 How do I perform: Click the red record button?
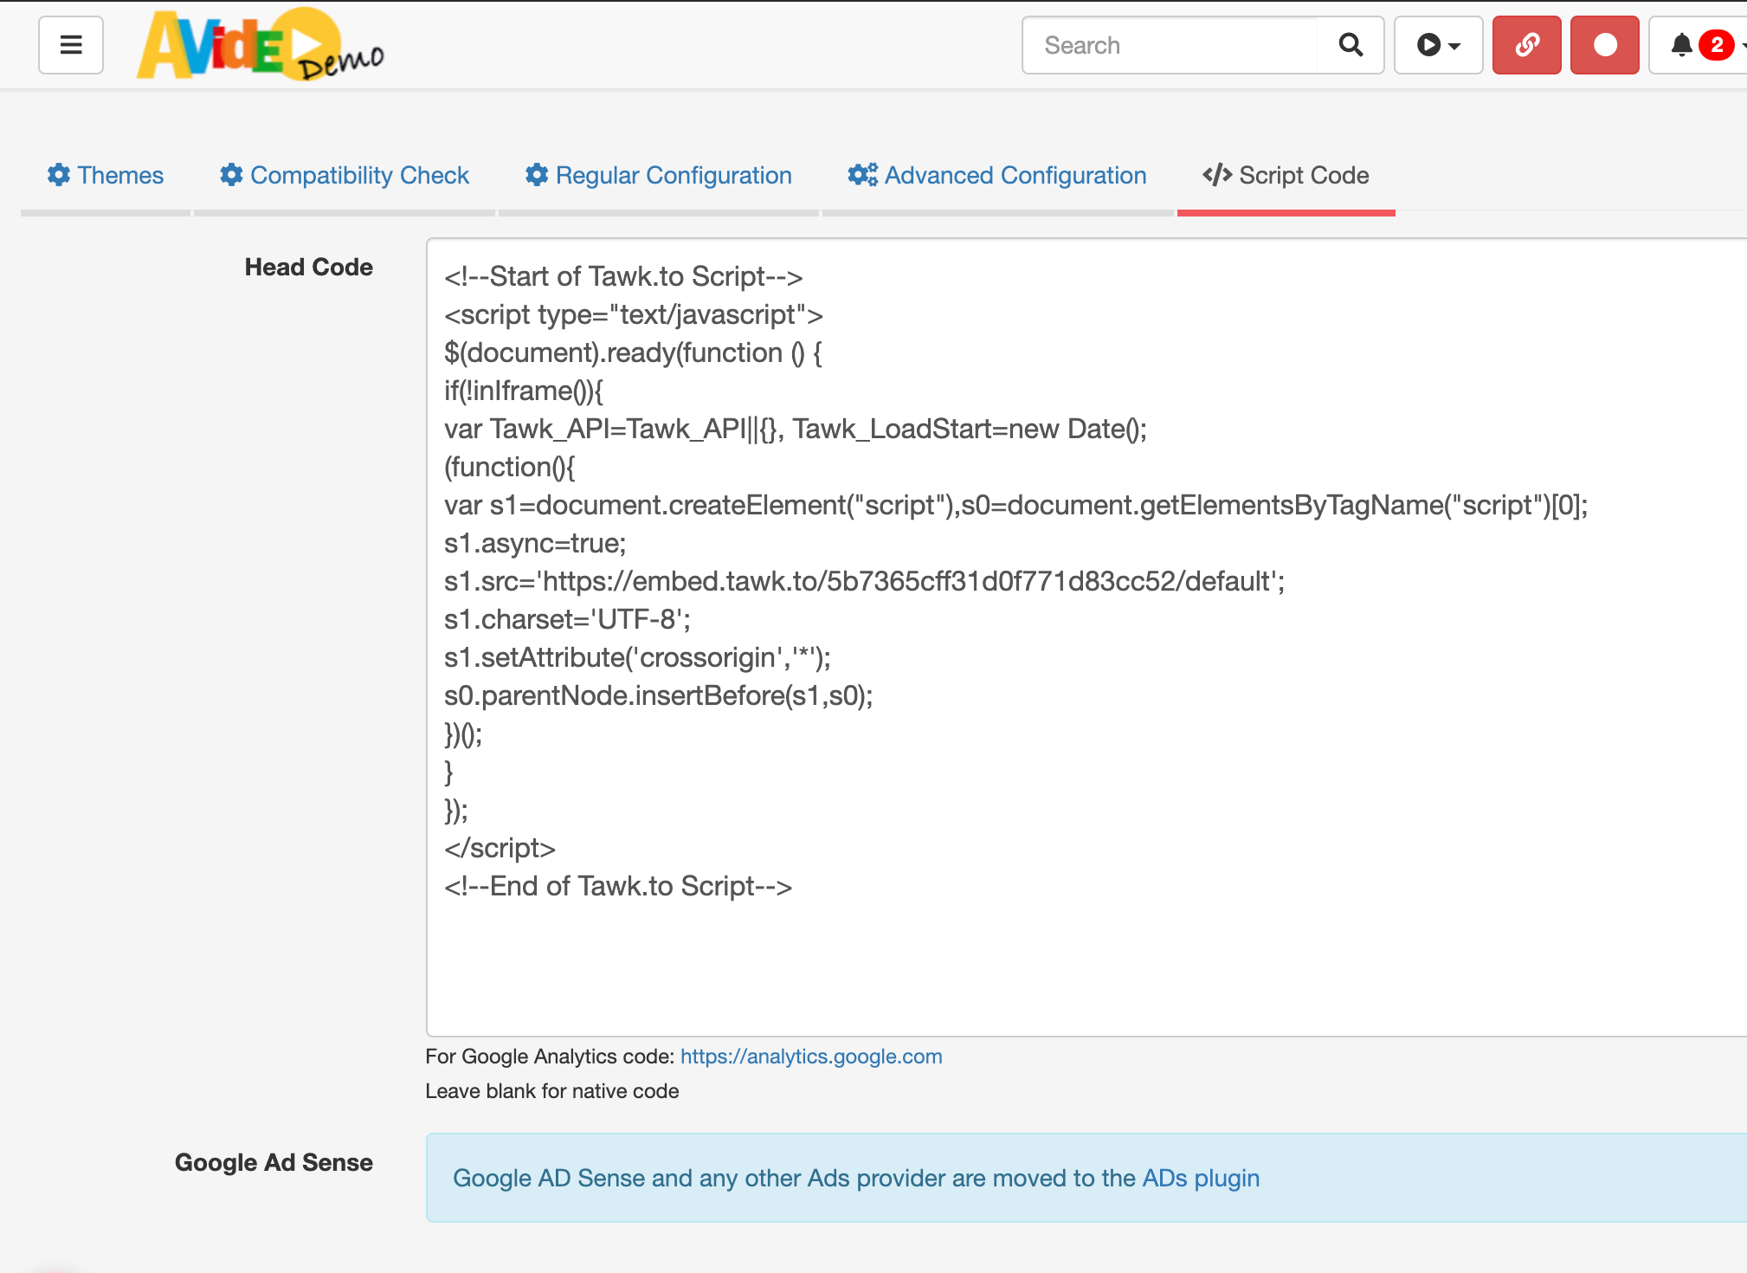coord(1603,45)
